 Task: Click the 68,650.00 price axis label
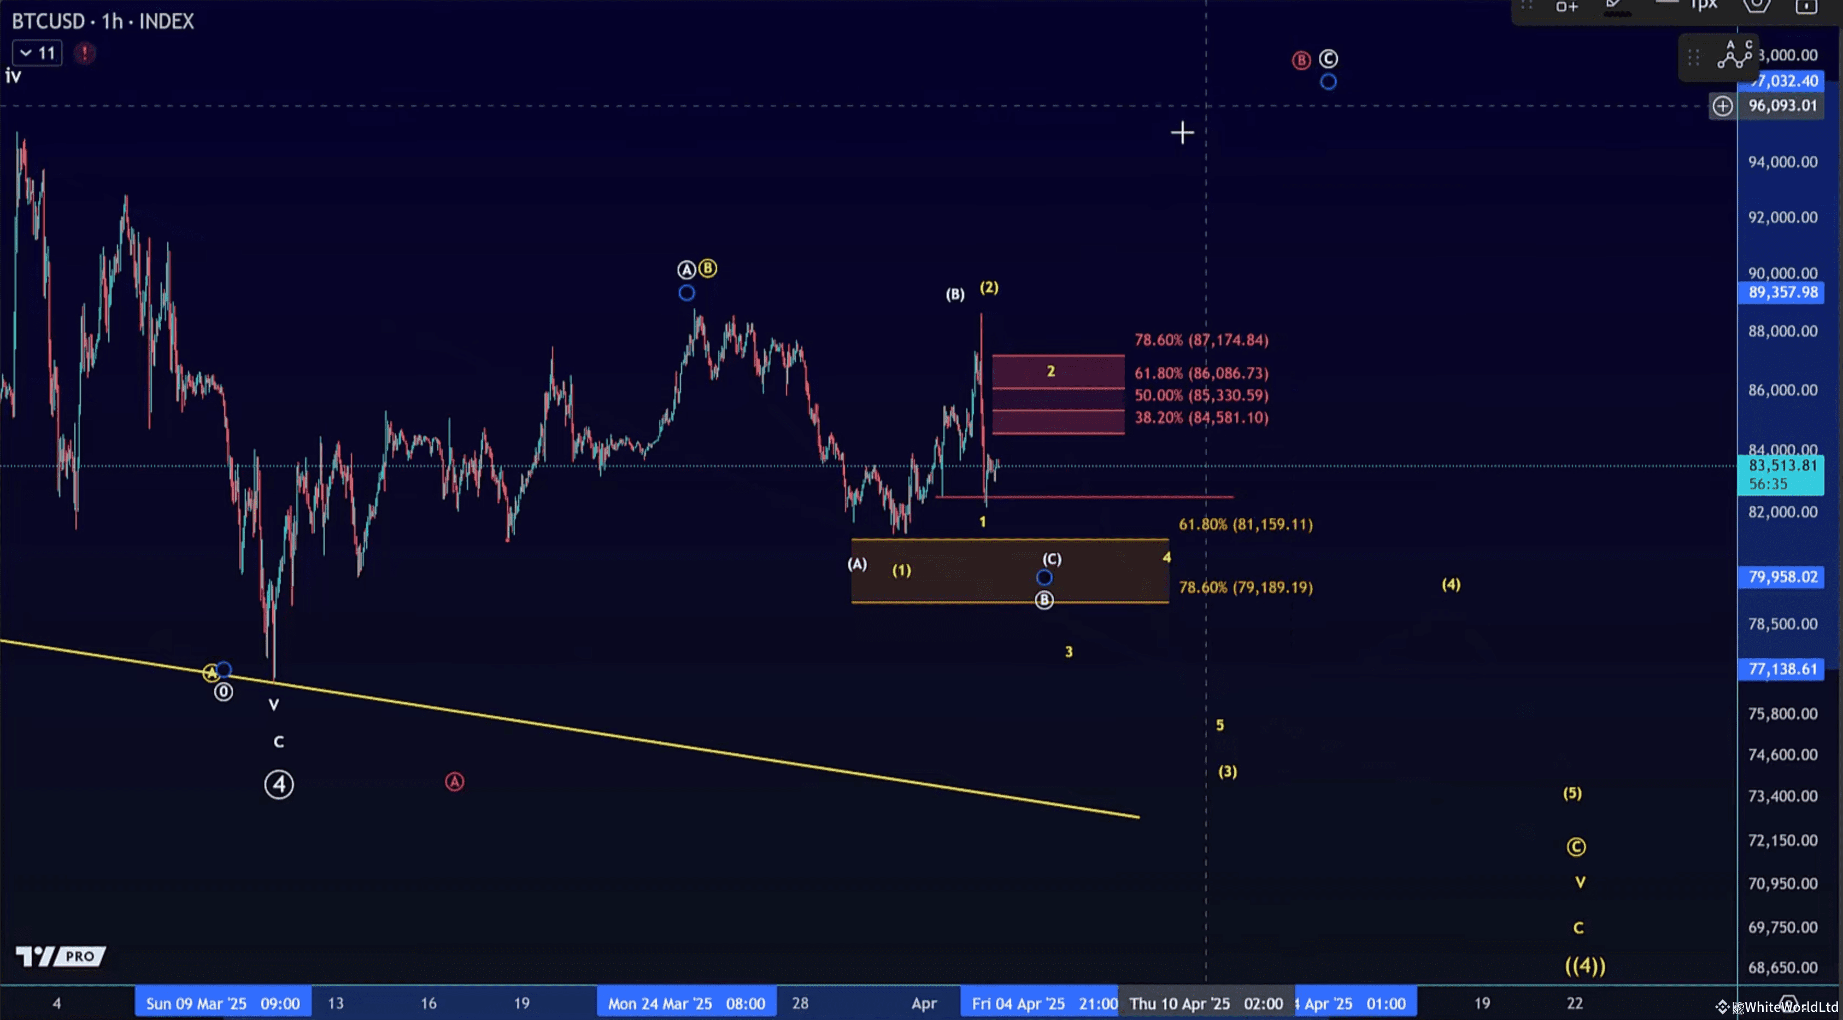(x=1783, y=968)
